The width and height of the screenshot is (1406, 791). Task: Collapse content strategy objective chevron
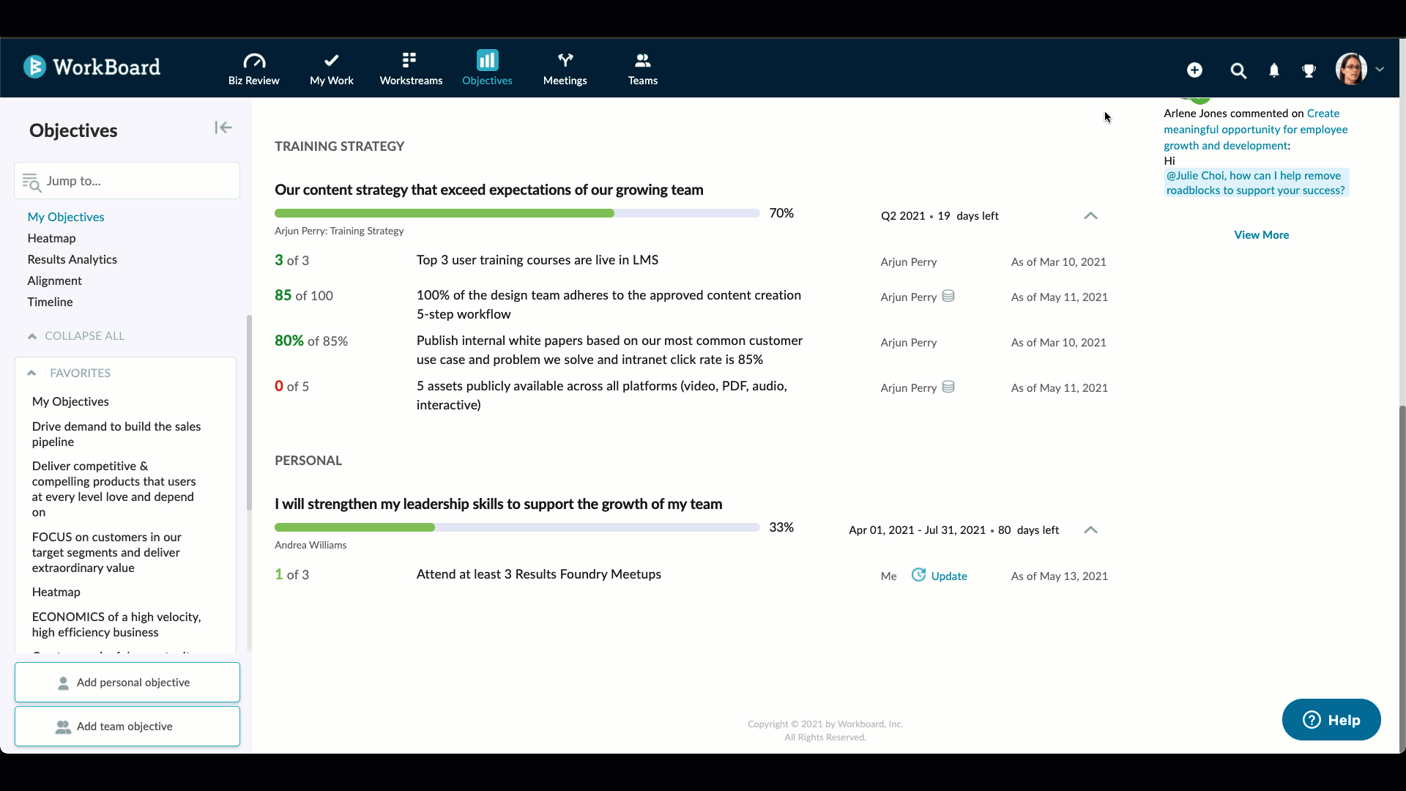(x=1090, y=215)
